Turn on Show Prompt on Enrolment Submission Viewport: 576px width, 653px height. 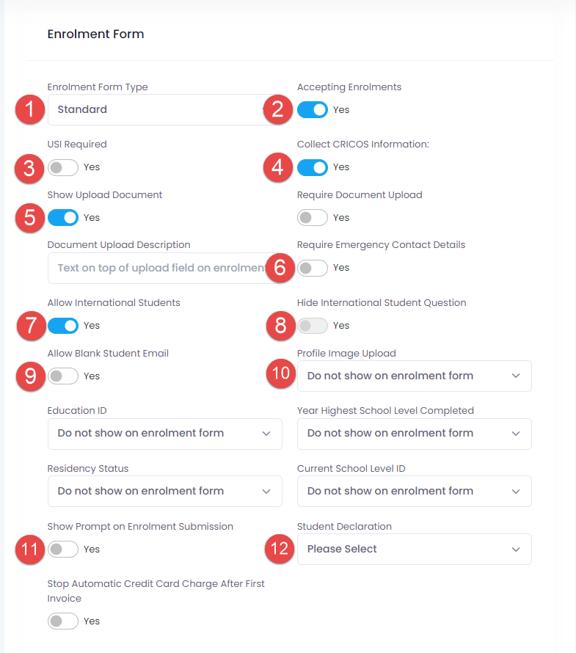point(63,550)
